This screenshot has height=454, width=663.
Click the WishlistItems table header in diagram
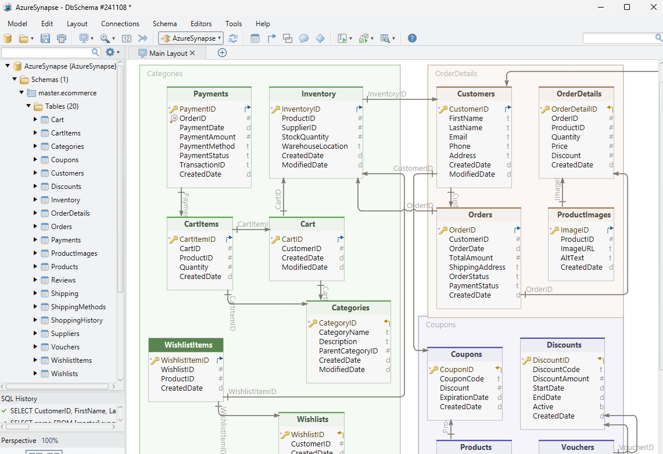(x=186, y=345)
